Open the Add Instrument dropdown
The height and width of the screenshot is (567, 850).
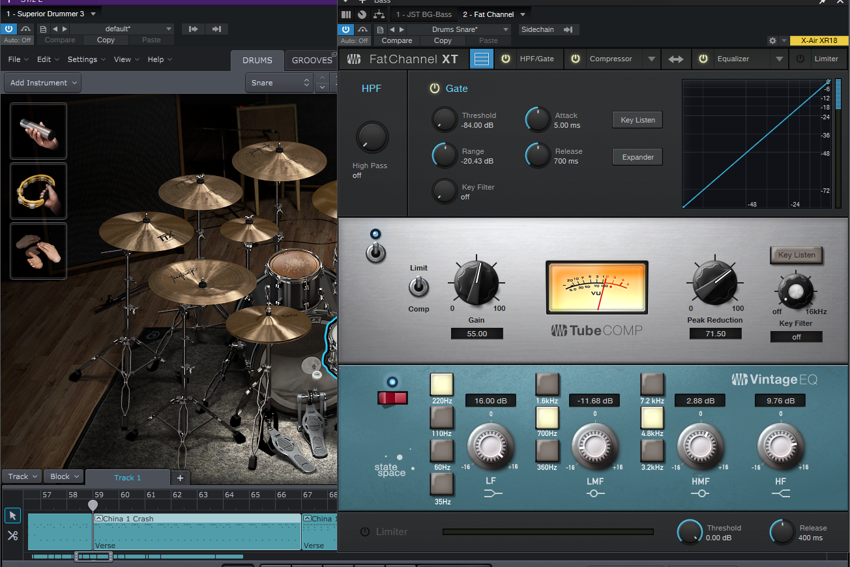(43, 83)
